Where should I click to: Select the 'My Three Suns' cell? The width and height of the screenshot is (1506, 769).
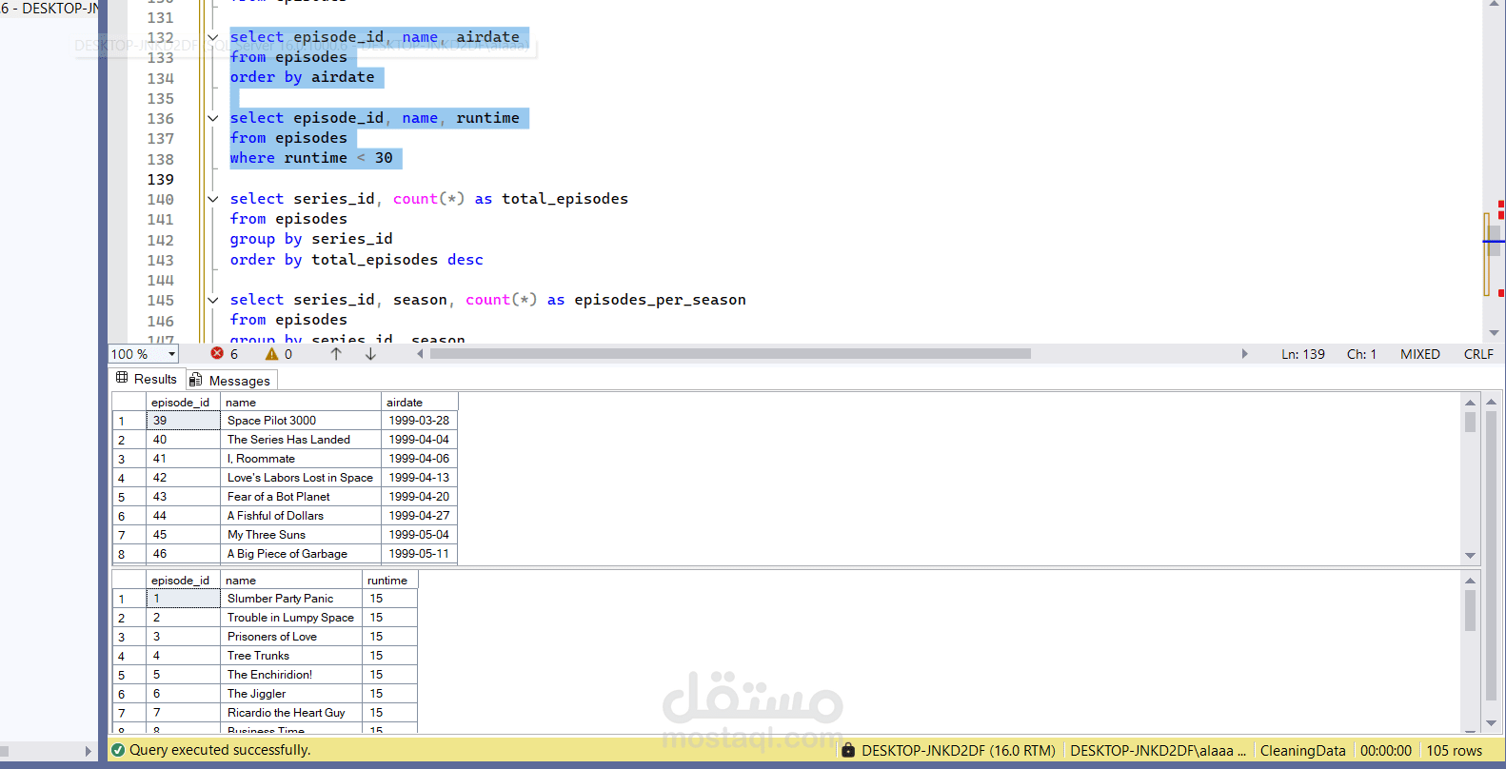point(301,535)
